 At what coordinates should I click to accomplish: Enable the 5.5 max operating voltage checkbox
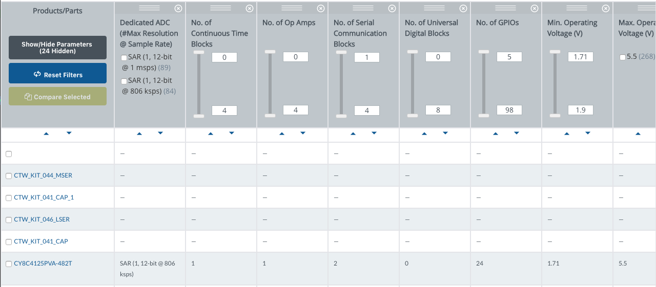tap(622, 57)
